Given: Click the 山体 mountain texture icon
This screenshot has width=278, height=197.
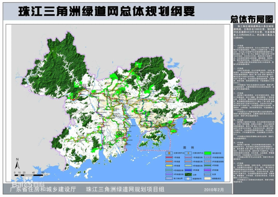Looking at the screenshot, I should (x=188, y=174).
